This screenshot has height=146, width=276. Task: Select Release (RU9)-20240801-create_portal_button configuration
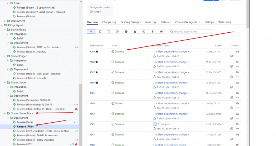click(43, 131)
